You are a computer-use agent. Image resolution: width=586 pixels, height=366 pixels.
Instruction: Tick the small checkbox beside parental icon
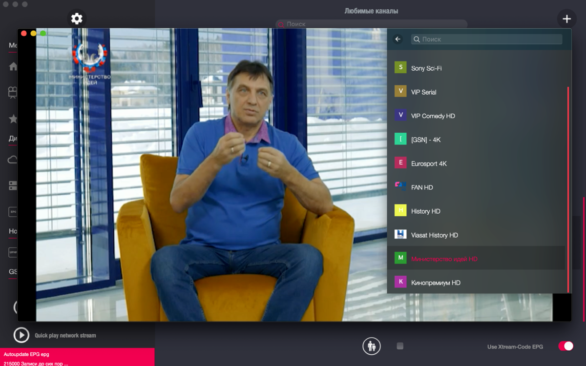tap(400, 346)
